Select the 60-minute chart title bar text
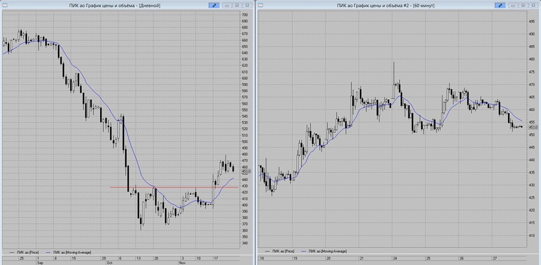This screenshot has width=541, height=265. pos(385,5)
